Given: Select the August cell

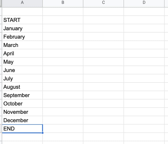Looking at the screenshot, I should [22, 87].
